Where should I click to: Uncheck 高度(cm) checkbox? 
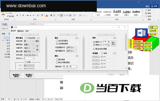point(94,42)
